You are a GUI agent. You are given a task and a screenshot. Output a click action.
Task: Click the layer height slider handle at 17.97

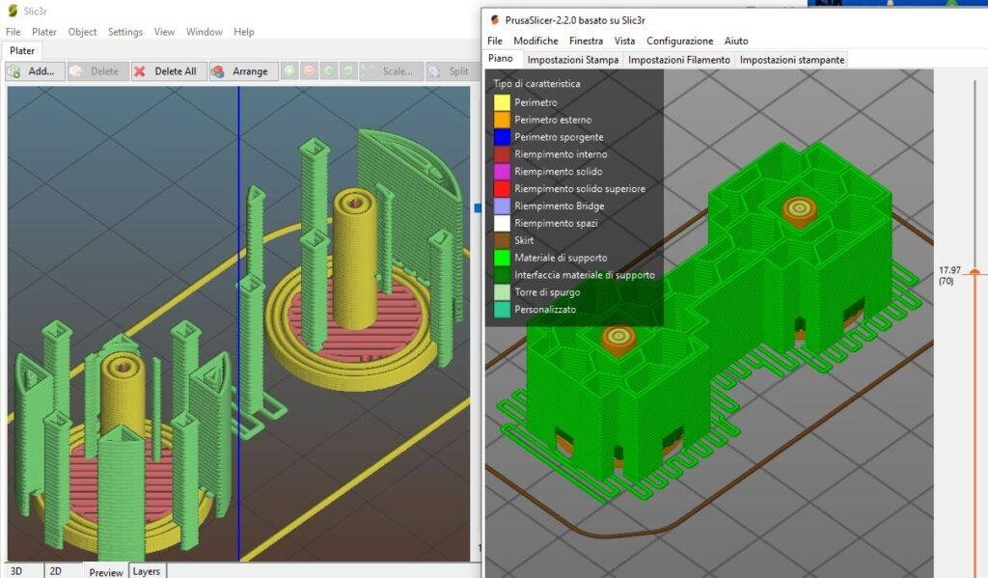974,271
